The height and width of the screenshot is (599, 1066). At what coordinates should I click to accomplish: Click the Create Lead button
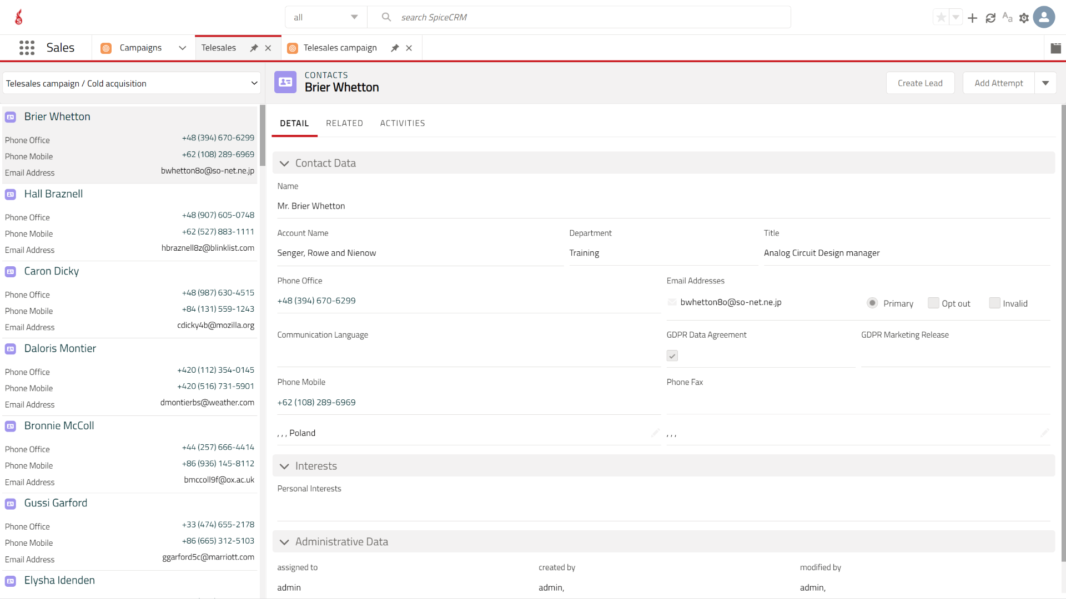click(920, 83)
